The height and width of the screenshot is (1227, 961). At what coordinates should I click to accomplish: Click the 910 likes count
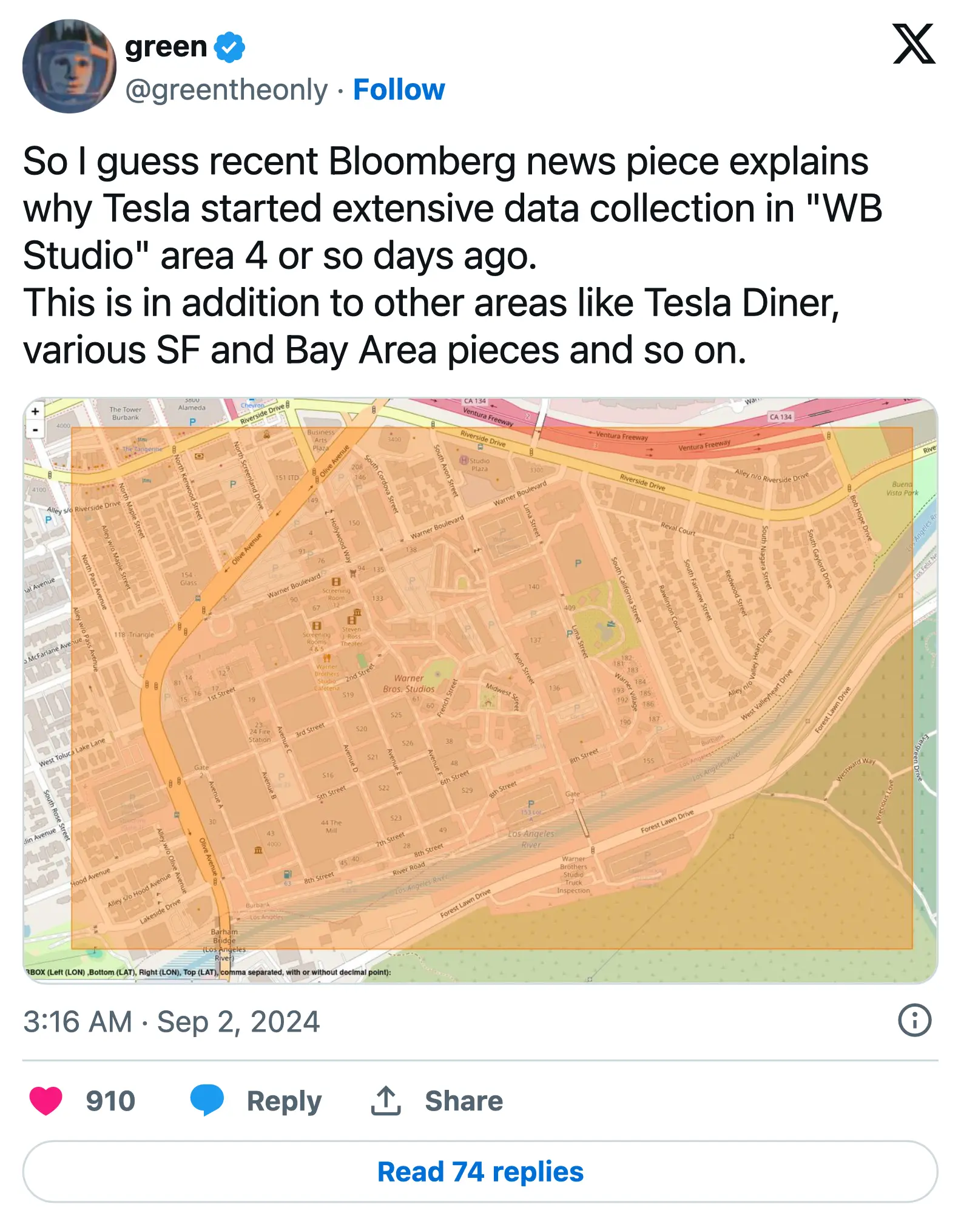point(110,1101)
